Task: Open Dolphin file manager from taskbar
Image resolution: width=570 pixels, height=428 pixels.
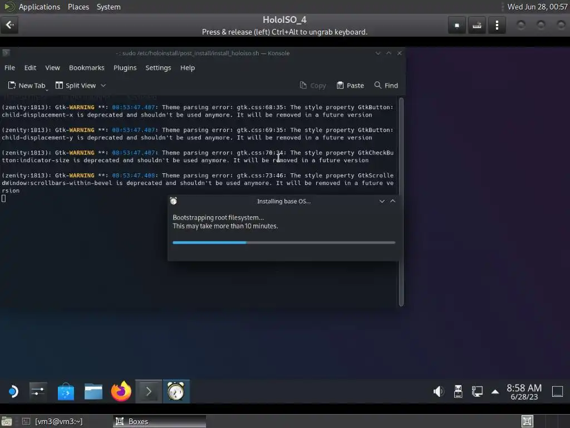Action: point(94,392)
